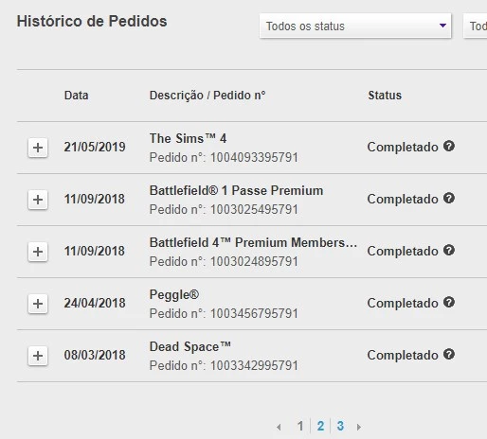This screenshot has height=439, width=487.
Task: Expand the Dead Space order details
Action: click(38, 356)
